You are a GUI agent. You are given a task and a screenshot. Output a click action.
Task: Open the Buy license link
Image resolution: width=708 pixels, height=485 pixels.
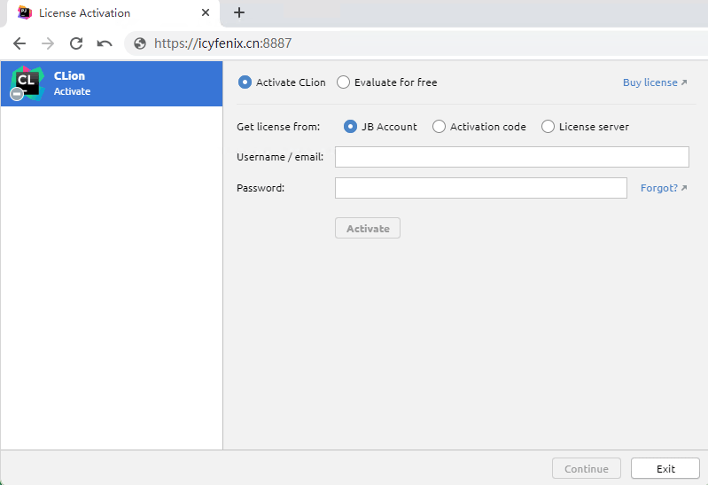point(655,82)
